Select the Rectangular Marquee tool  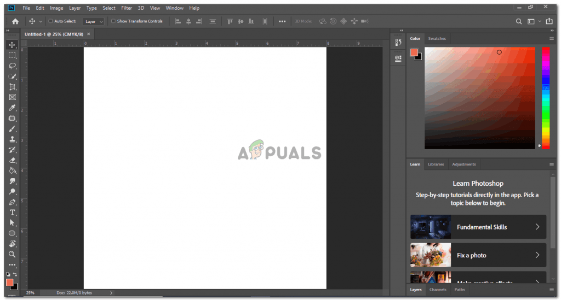pos(12,55)
